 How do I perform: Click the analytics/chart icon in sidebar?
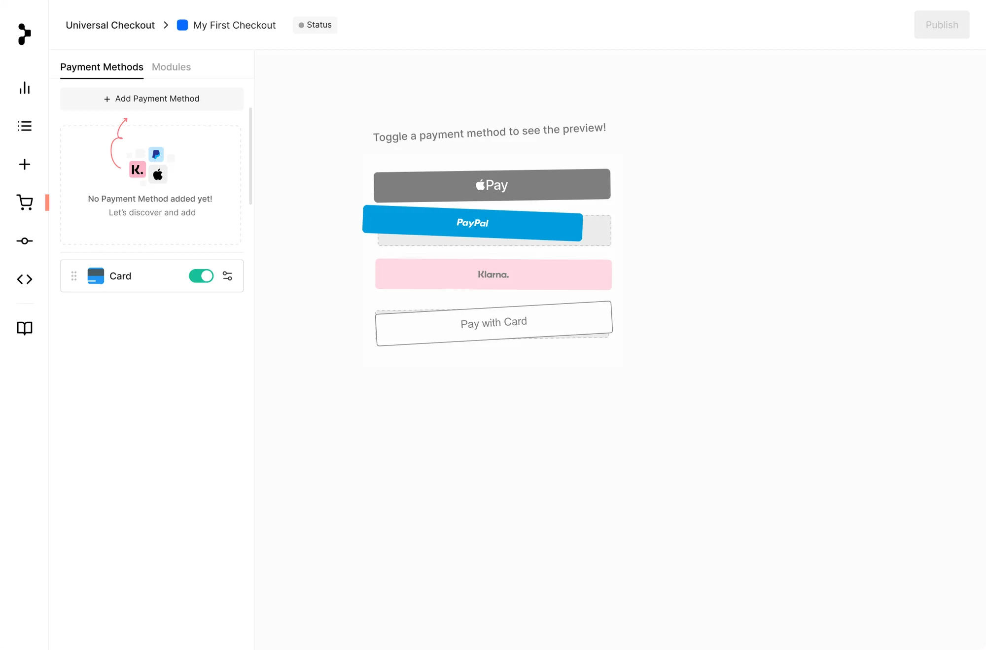point(24,87)
